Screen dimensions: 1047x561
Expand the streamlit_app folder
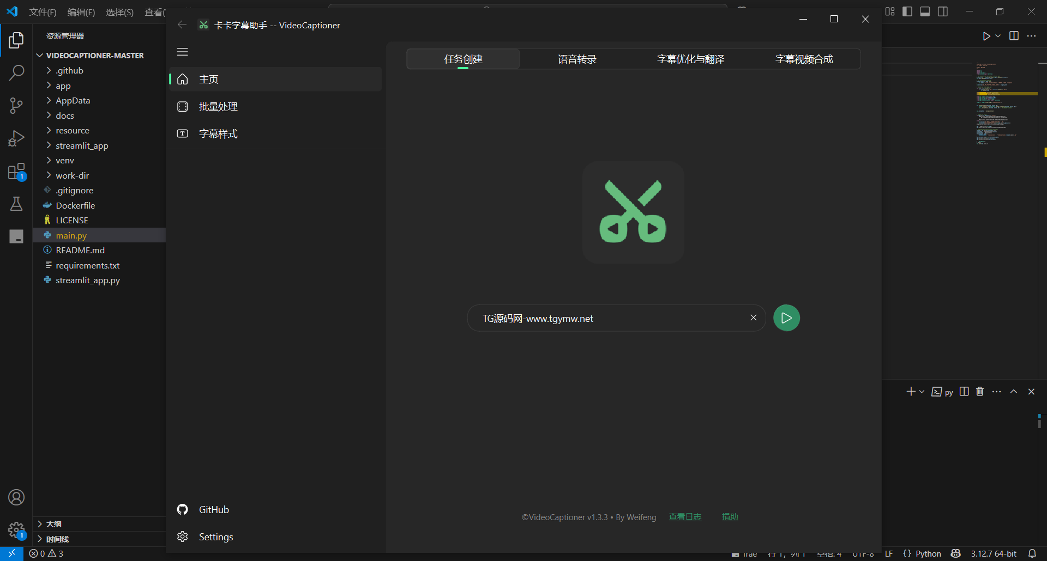click(x=82, y=145)
